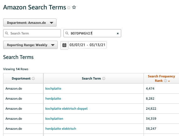Star the Amazon Search Terms page as favorite
Screen dimensions: 179x136
tap(74, 8)
